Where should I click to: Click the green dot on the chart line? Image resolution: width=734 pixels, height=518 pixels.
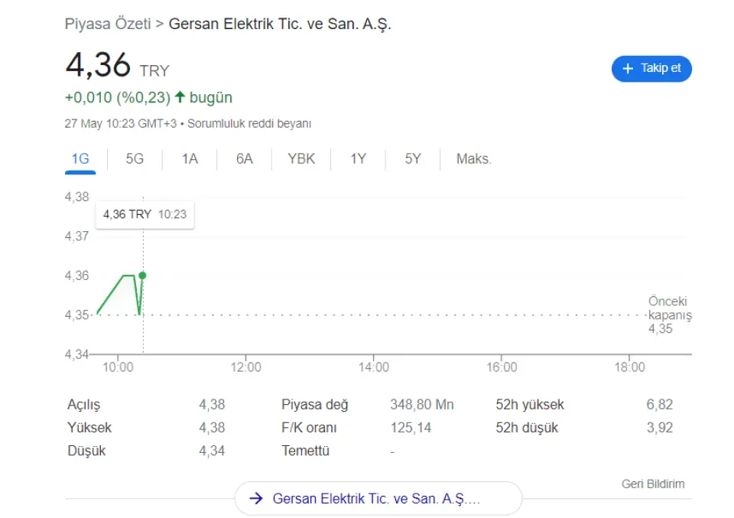pyautogui.click(x=142, y=275)
